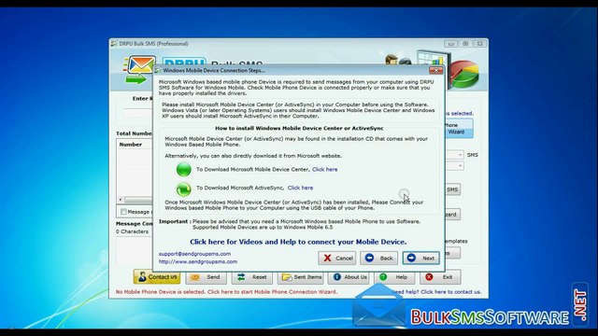Viewport: 598px width, 336px height.
Task: Click pie chart graphic in main header
Action: click(463, 74)
